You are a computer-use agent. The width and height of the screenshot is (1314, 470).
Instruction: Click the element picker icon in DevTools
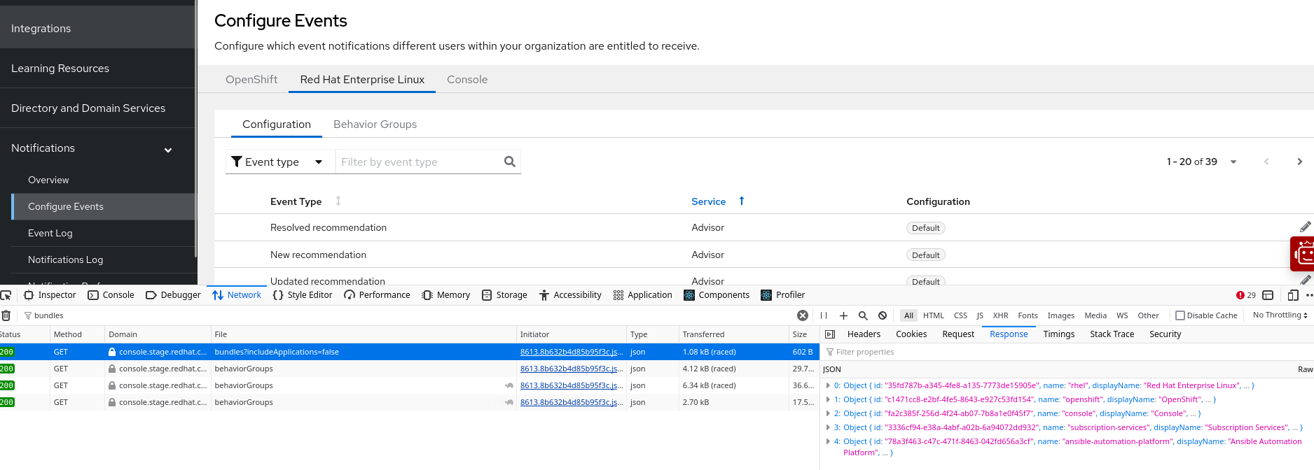point(6,295)
